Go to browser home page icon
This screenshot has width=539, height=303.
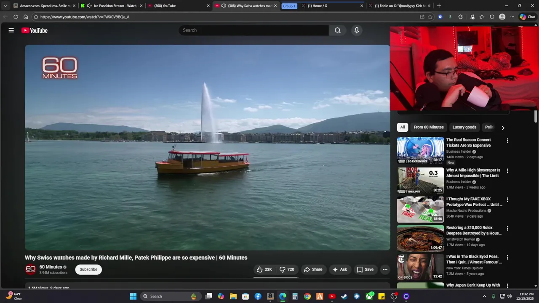(x=26, y=17)
